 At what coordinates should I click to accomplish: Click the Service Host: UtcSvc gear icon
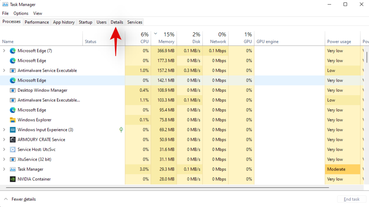click(x=13, y=149)
